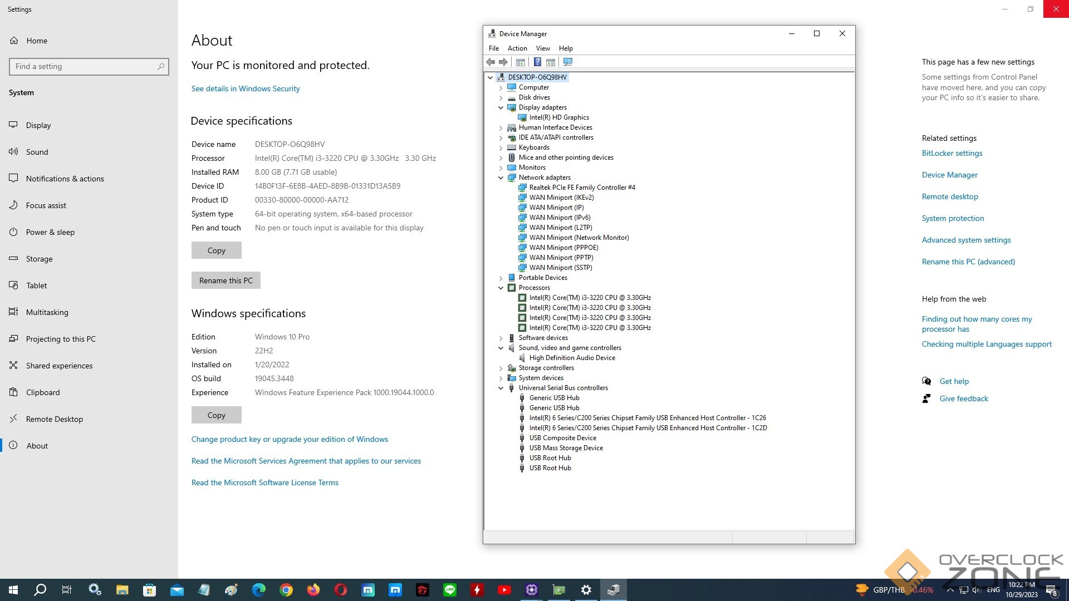Click Show/Hide Console Tree toolbar icon
Screen dimensions: 1069x601
pos(521,62)
